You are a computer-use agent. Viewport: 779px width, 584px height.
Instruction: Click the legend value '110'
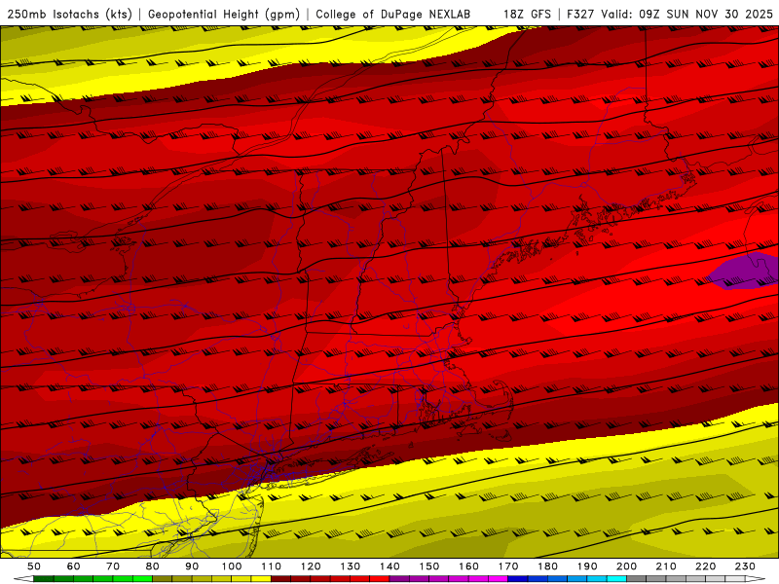click(x=271, y=566)
